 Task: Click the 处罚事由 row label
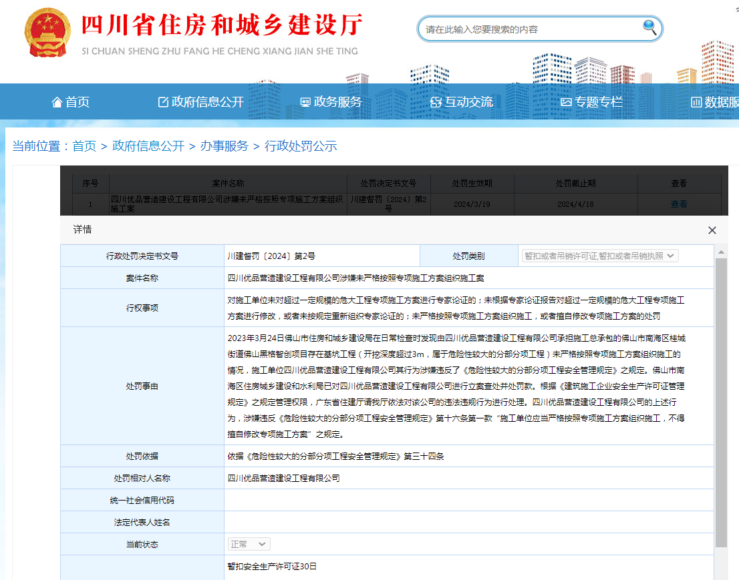pyautogui.click(x=142, y=386)
